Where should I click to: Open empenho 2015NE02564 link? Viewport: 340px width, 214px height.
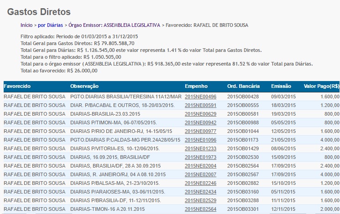[x=200, y=209]
